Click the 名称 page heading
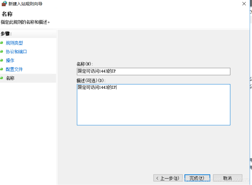The image size is (252, 185). 7,14
